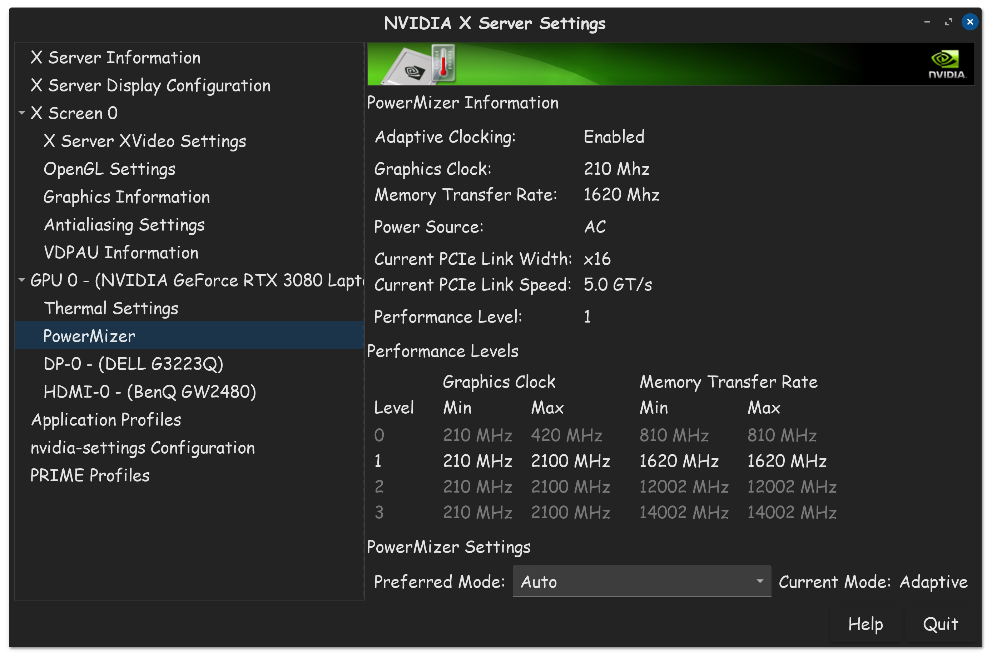Click the Help button
992x658 pixels.
tap(865, 624)
